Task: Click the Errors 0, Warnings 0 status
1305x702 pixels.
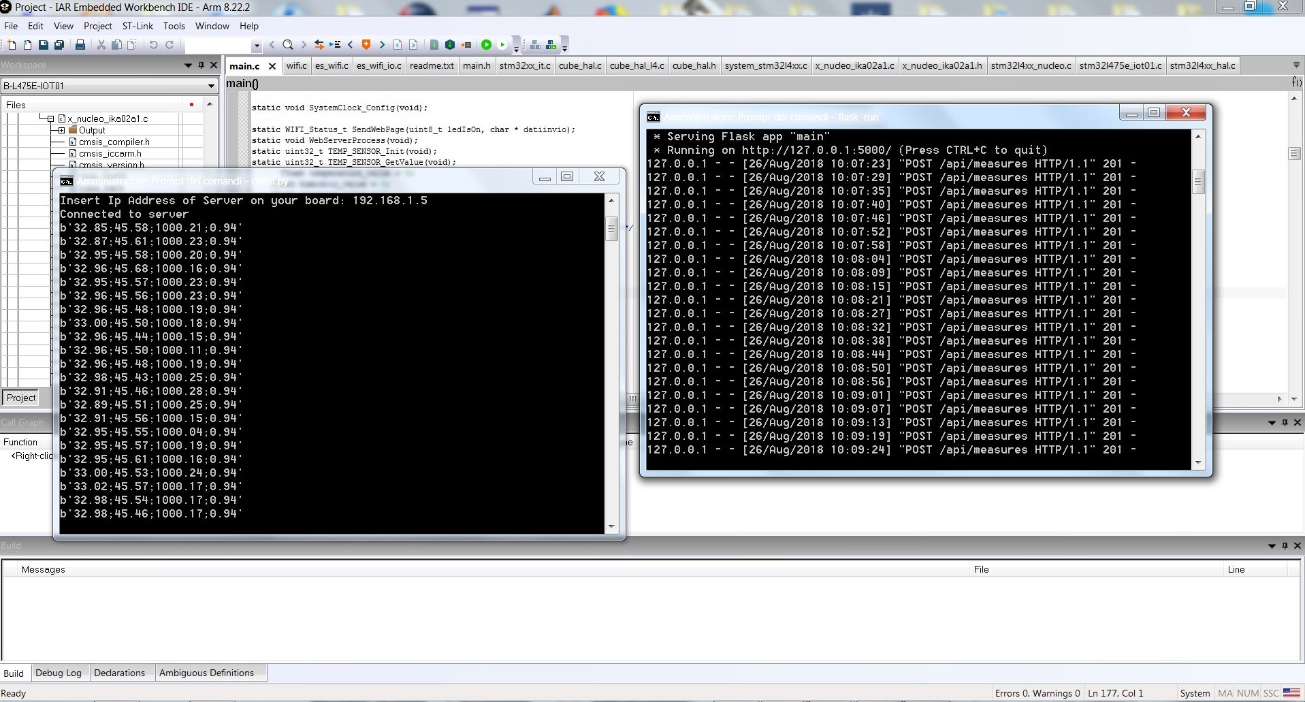Action: click(1037, 693)
